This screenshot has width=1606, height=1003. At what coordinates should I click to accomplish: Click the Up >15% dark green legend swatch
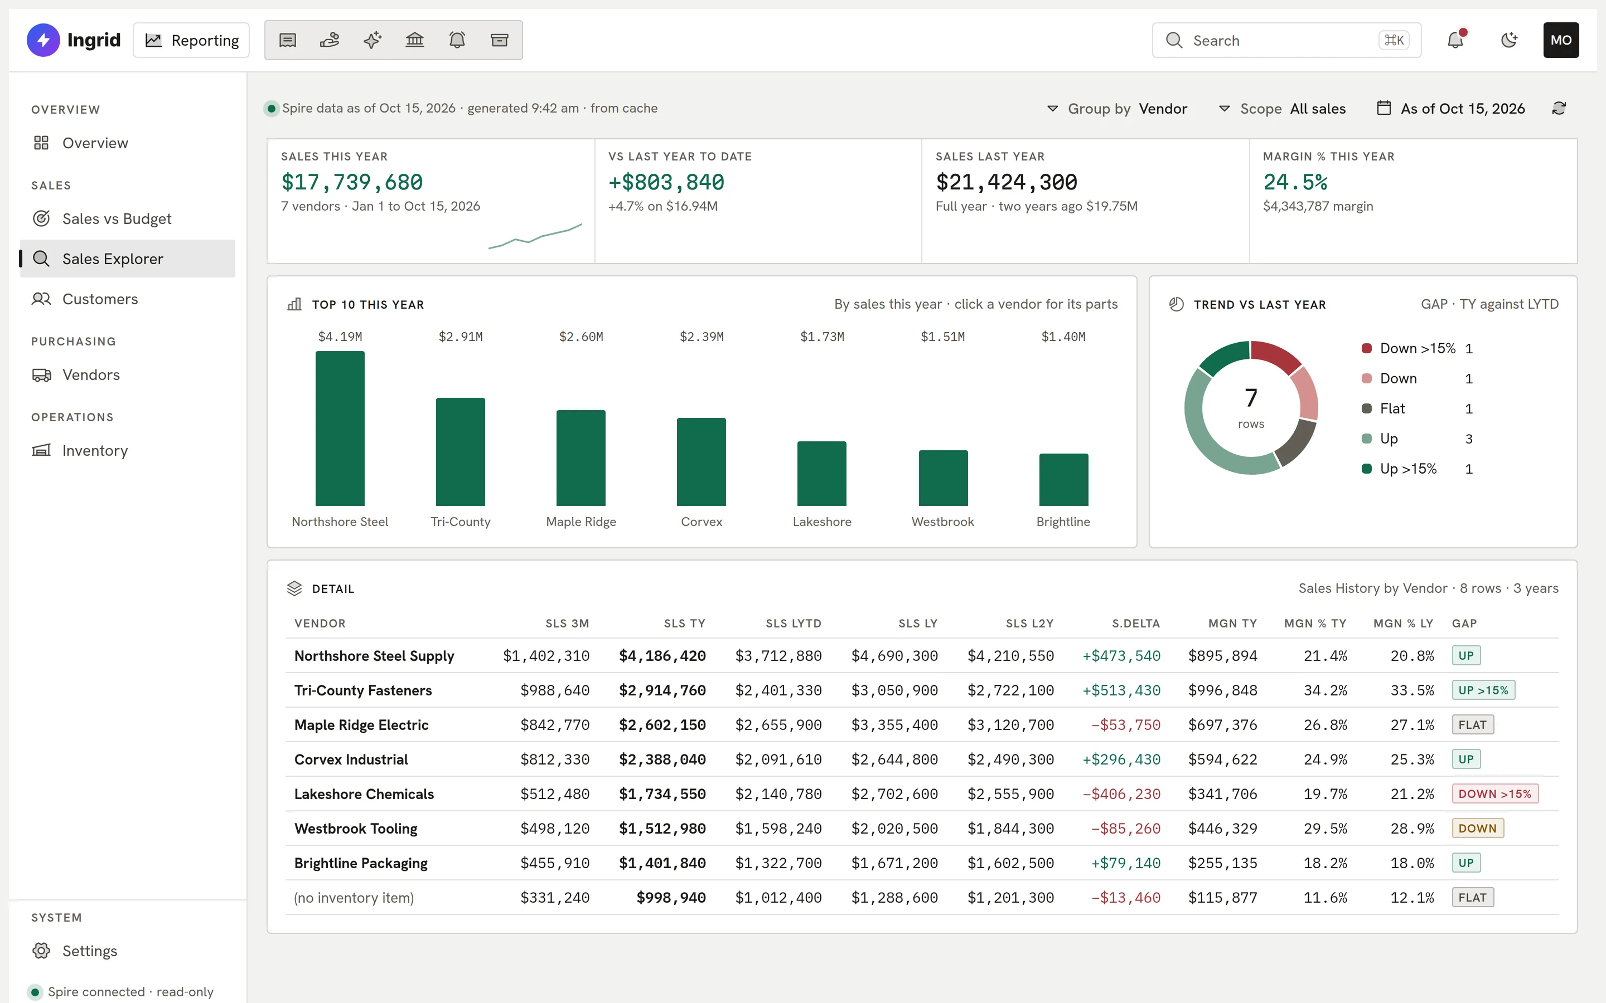1366,468
